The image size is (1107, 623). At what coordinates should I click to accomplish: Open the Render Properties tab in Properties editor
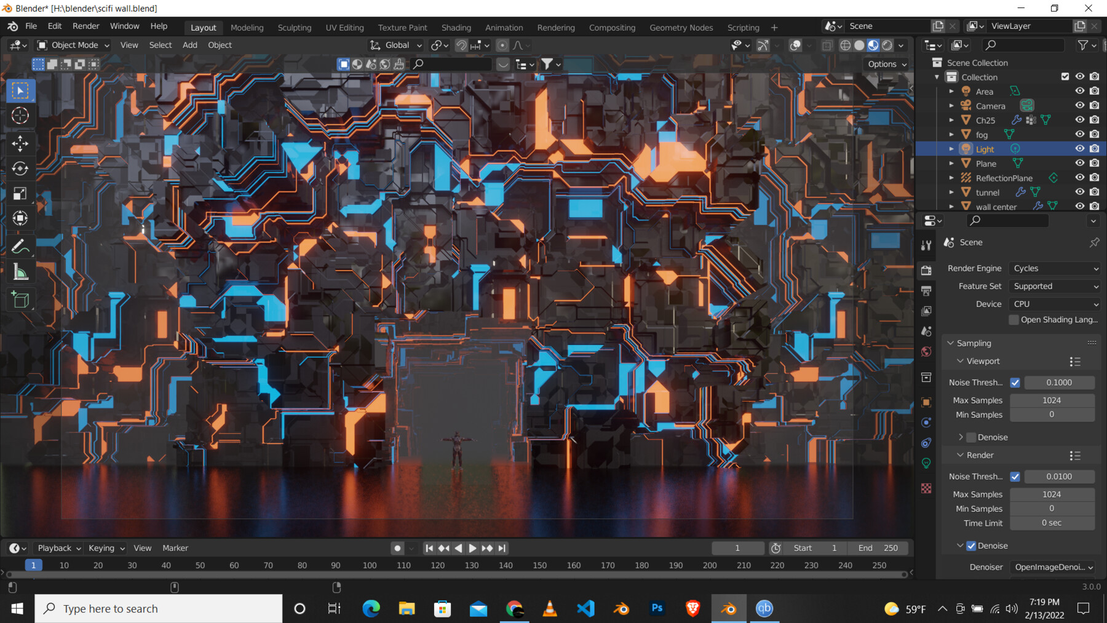926,269
